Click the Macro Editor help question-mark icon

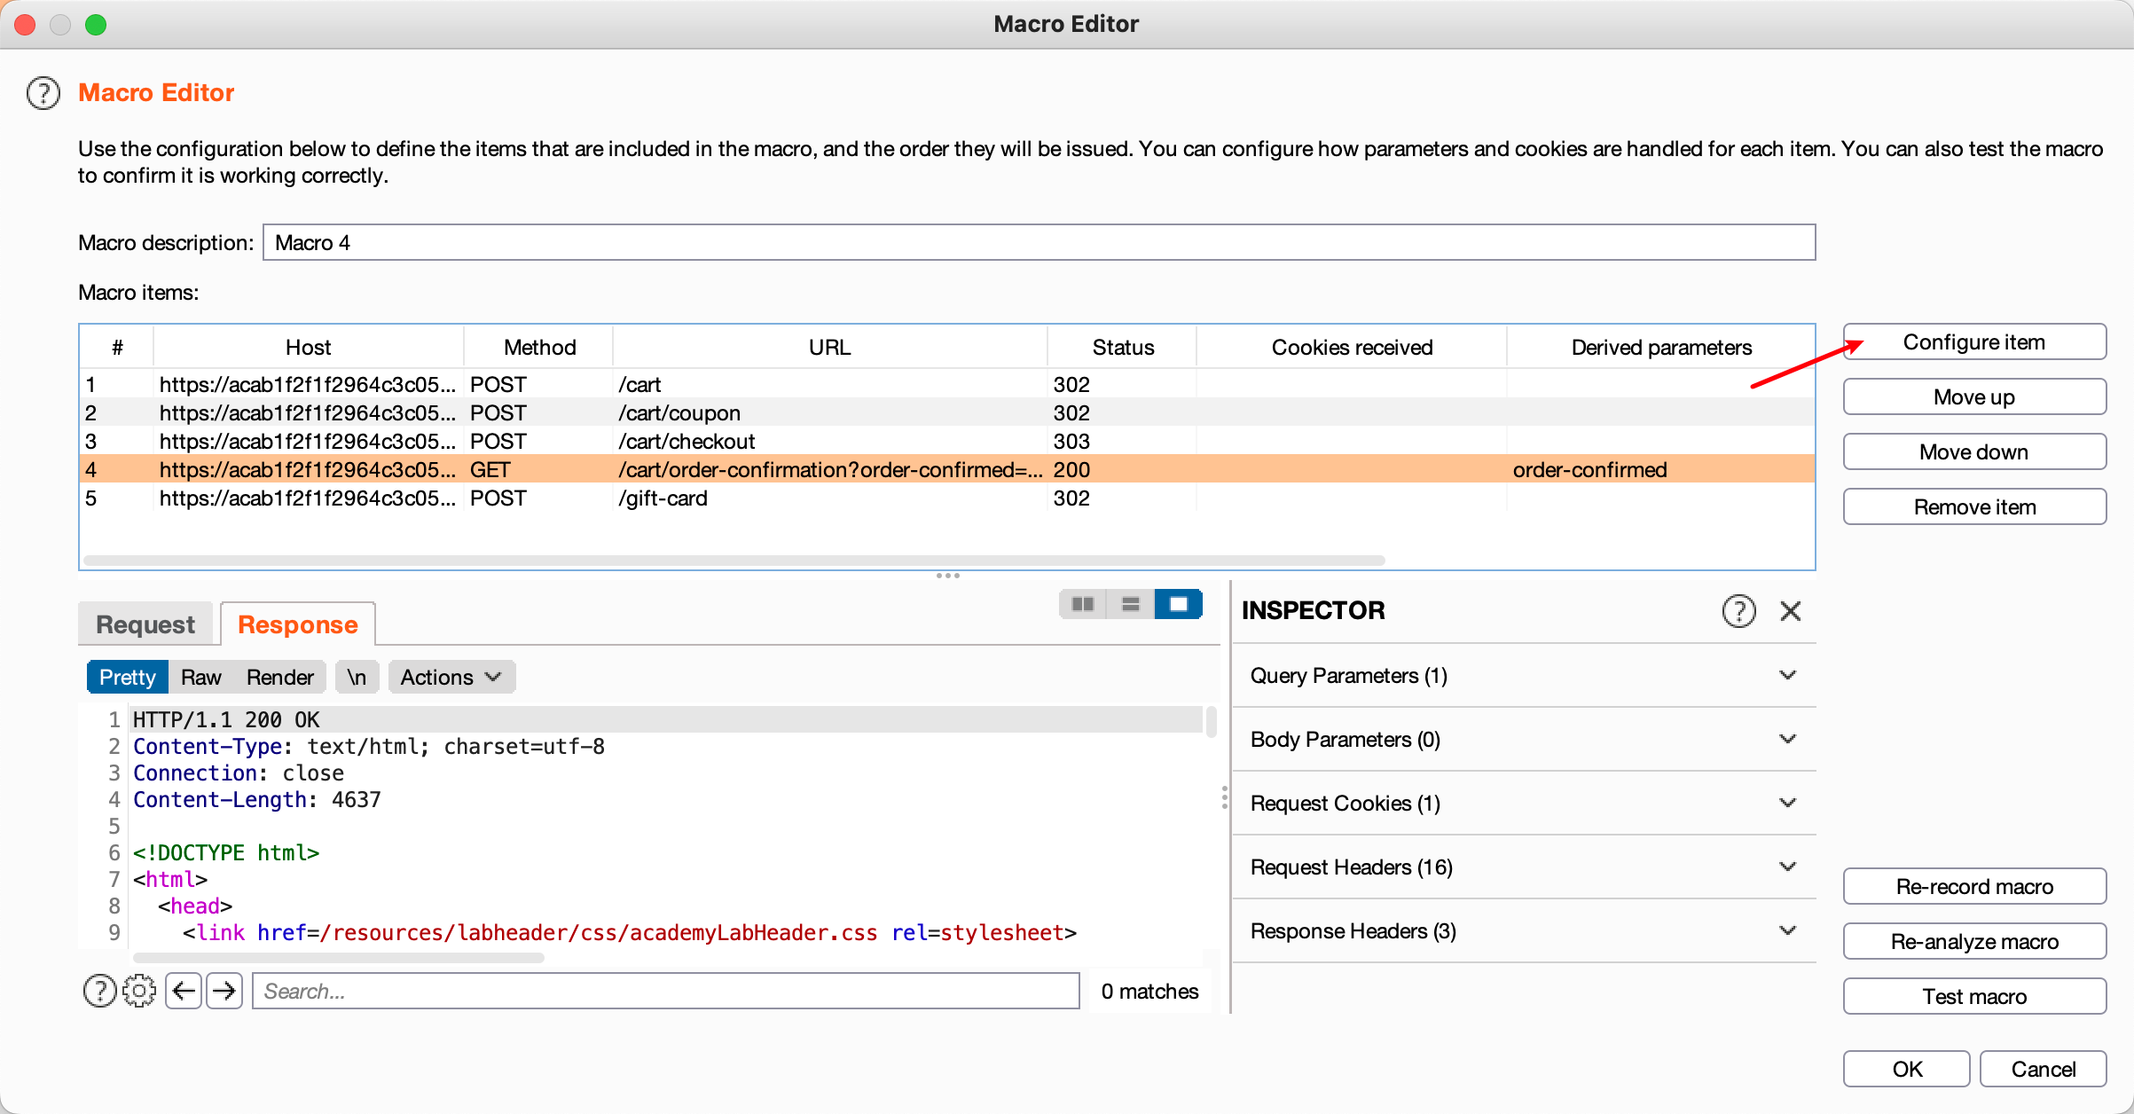pos(43,93)
